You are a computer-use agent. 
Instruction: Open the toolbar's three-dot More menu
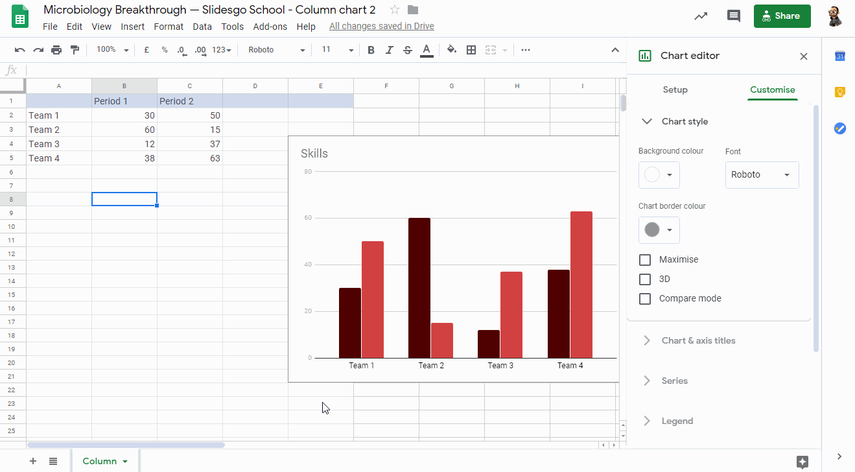526,50
